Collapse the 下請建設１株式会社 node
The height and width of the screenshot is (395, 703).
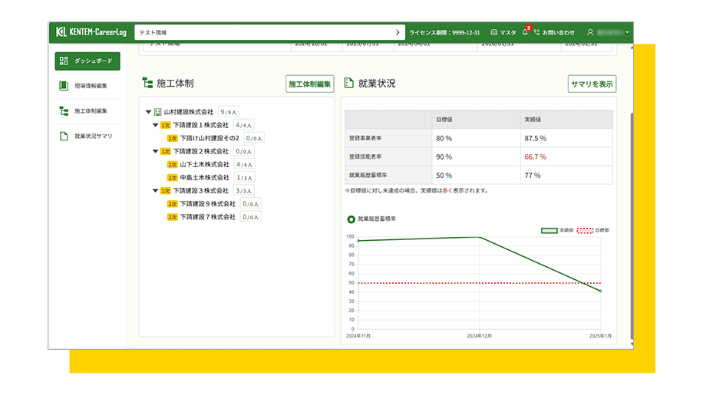pos(155,125)
